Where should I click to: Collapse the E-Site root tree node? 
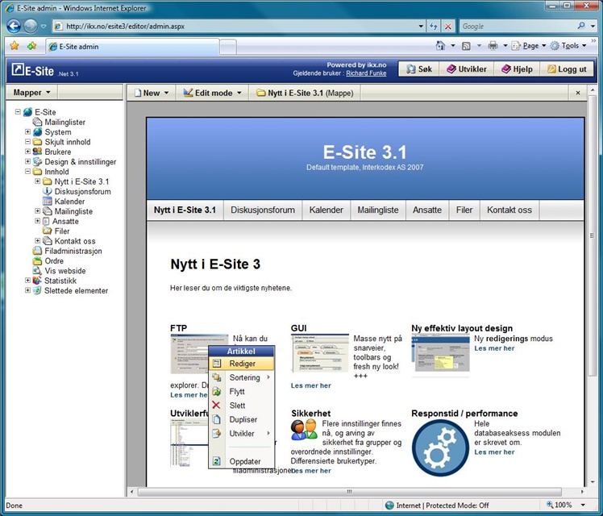(18, 112)
